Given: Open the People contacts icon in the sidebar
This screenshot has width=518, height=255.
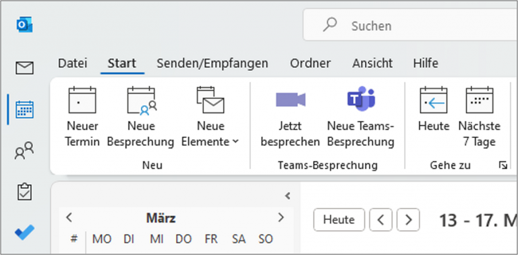Looking at the screenshot, I should tap(24, 151).
